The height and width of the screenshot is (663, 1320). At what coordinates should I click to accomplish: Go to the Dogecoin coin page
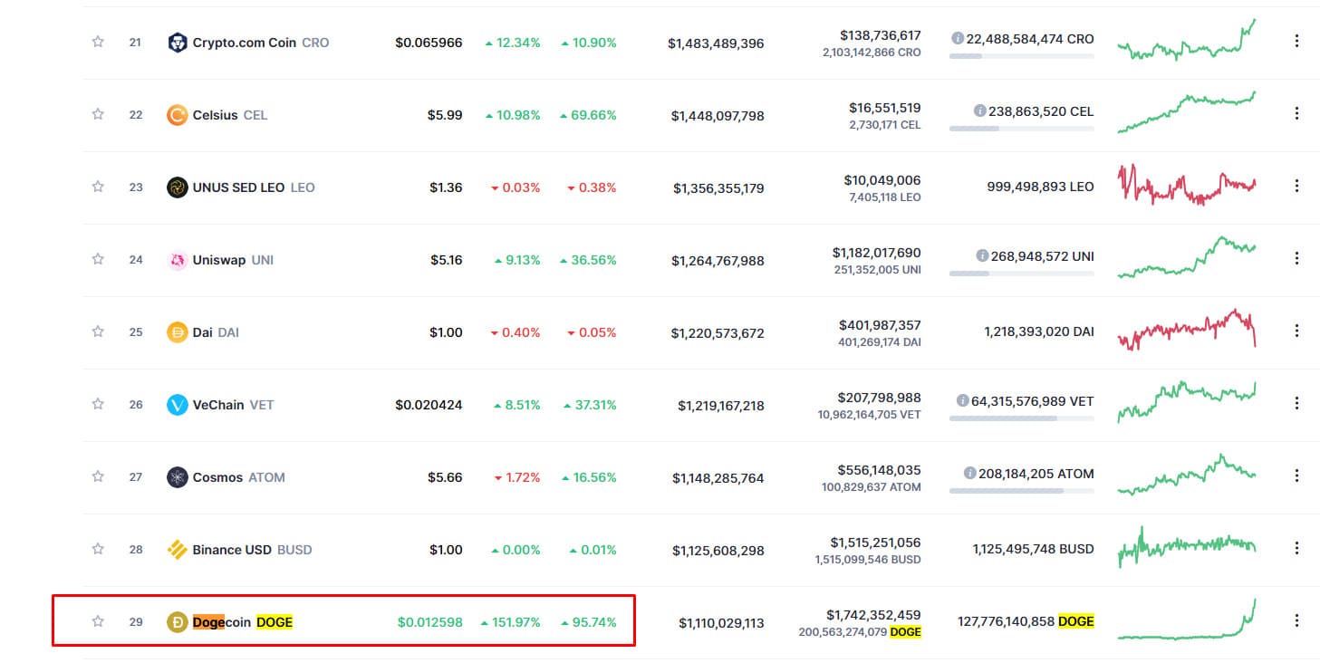point(222,622)
